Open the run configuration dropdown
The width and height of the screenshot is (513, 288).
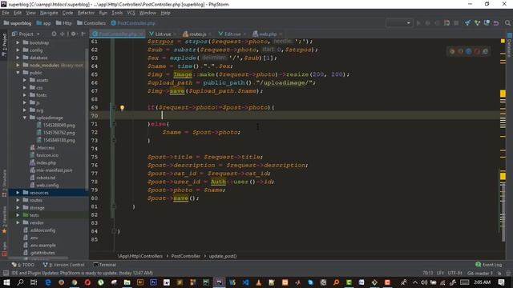coord(399,23)
